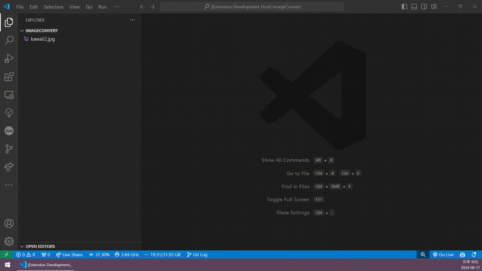Click the remote window indicator in status bar
The height and width of the screenshot is (271, 482).
[x=6, y=254]
